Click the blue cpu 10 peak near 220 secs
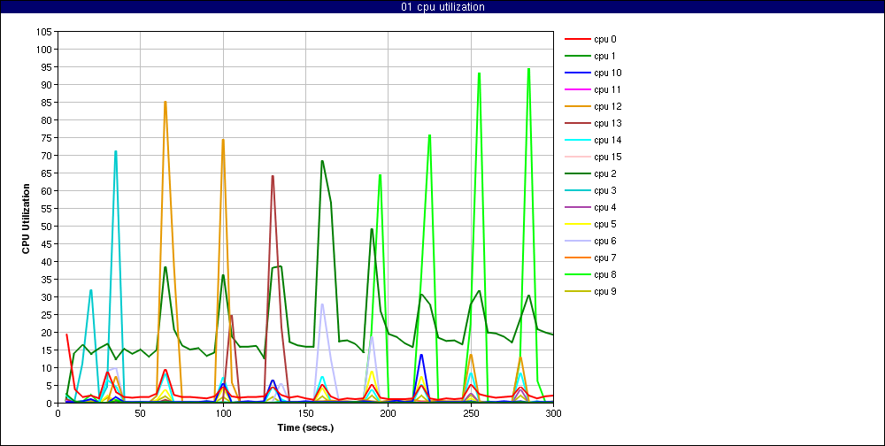 (x=421, y=355)
